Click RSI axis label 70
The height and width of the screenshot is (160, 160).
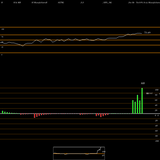(x=2, y=37)
